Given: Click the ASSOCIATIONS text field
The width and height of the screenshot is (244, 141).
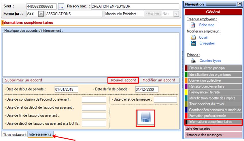Looking at the screenshot, I should (74, 14).
